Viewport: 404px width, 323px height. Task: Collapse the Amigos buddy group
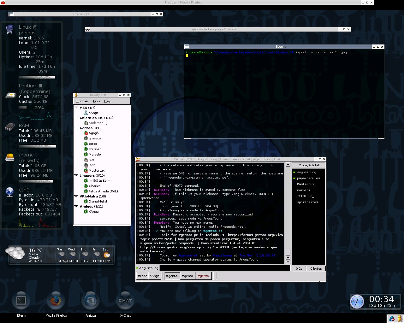pyautogui.click(x=76, y=206)
